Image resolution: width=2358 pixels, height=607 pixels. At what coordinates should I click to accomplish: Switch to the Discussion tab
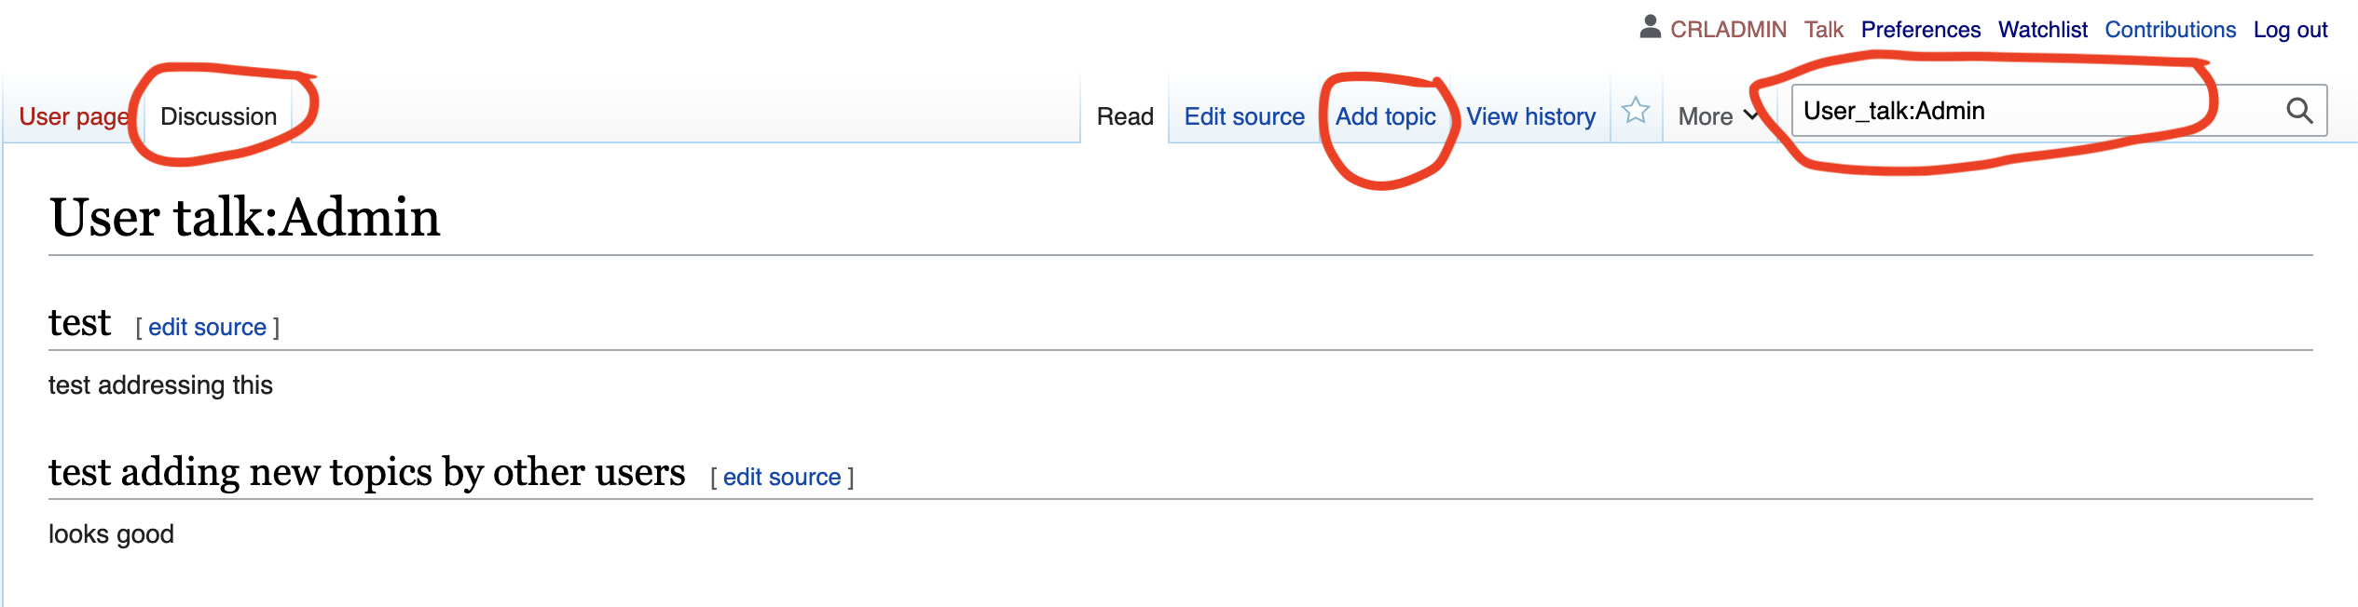[218, 116]
